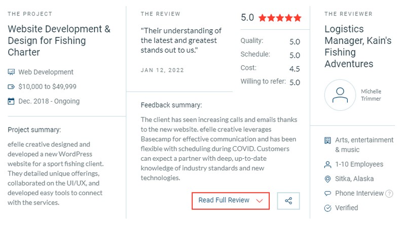The image size is (404, 229).
Task: Expand Read Full Review
Action: pyautogui.click(x=231, y=201)
